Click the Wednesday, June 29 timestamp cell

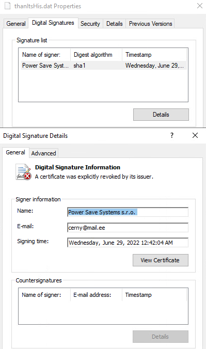[x=154, y=66]
